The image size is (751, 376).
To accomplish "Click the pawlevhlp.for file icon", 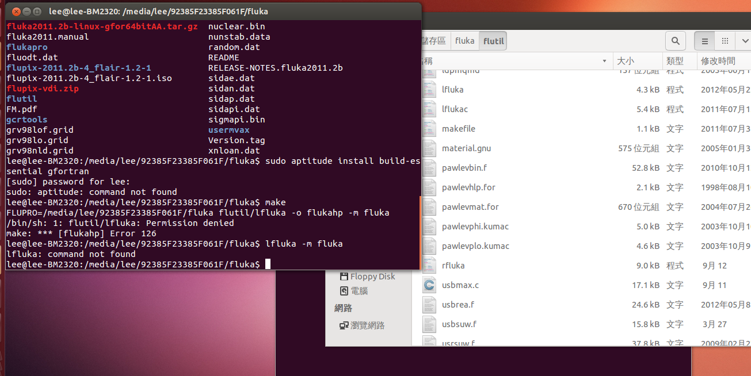I will click(x=429, y=187).
